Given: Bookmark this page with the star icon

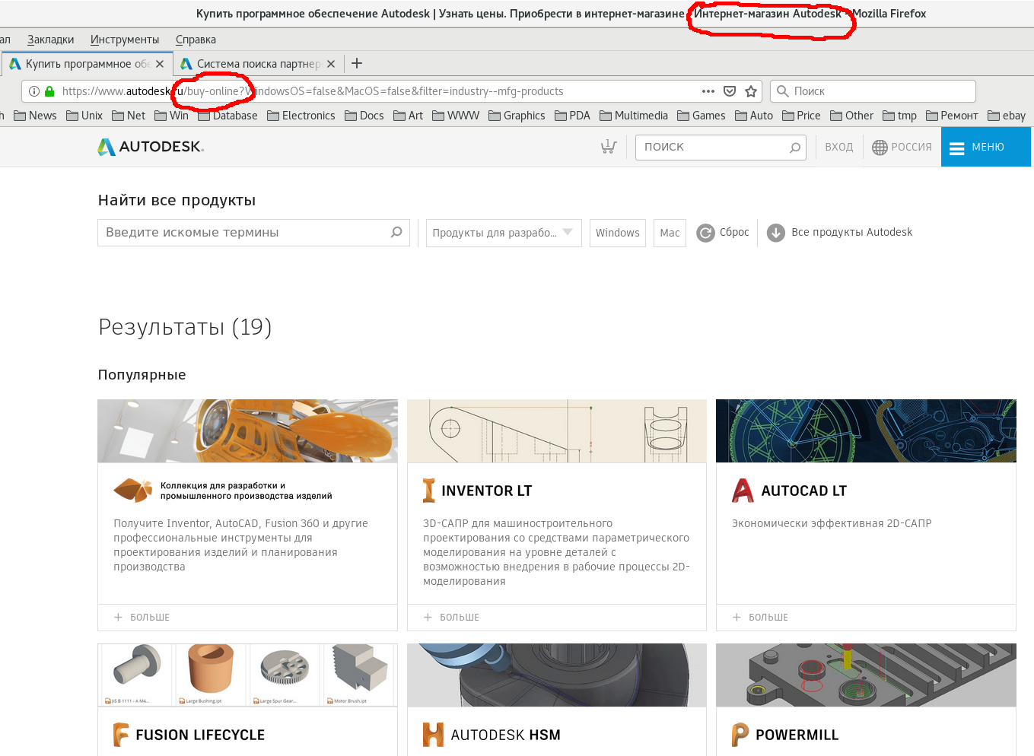Looking at the screenshot, I should [x=751, y=91].
